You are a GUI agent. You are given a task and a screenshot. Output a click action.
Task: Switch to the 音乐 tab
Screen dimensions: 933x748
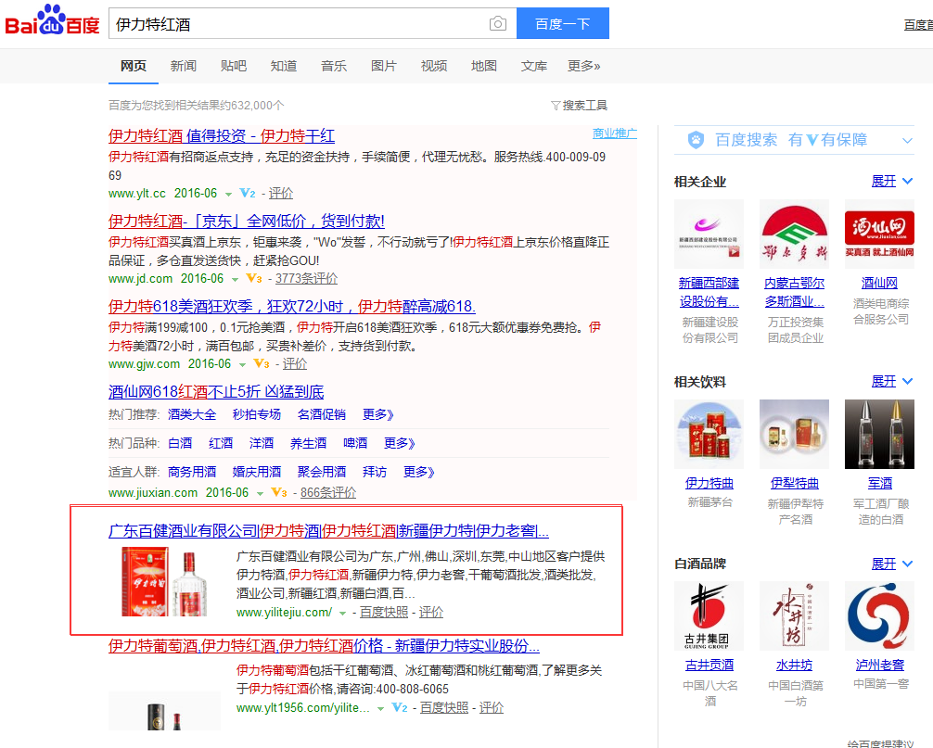[x=334, y=66]
